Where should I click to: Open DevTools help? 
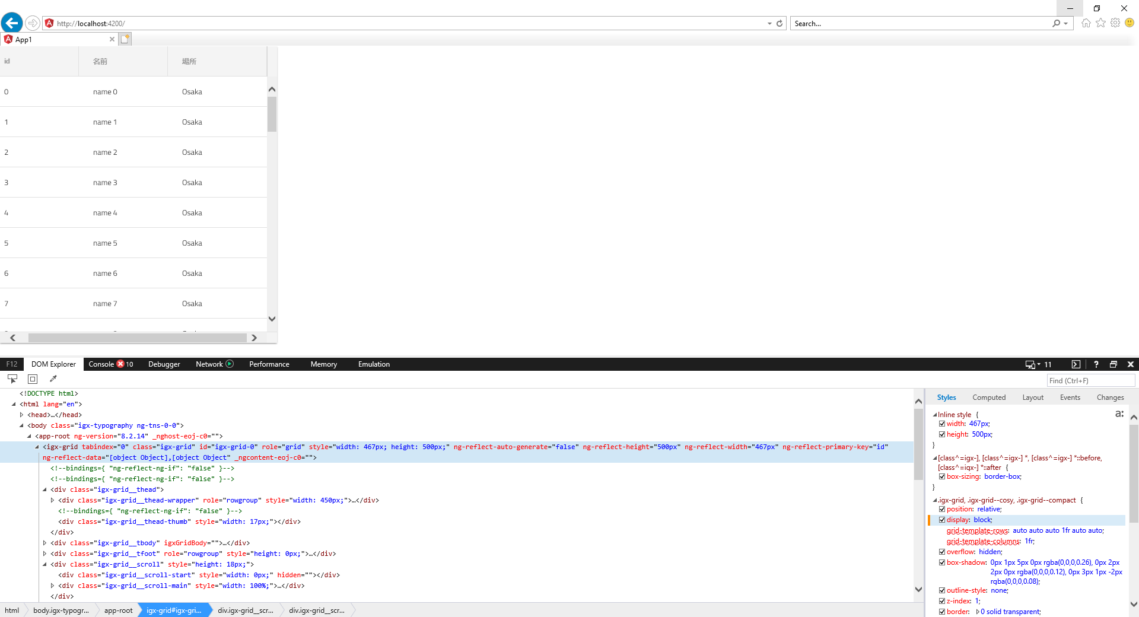coord(1096,364)
